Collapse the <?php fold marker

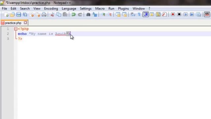15,29
